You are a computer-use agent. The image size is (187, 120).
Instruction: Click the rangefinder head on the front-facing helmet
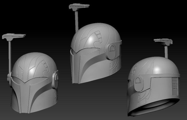14,37
